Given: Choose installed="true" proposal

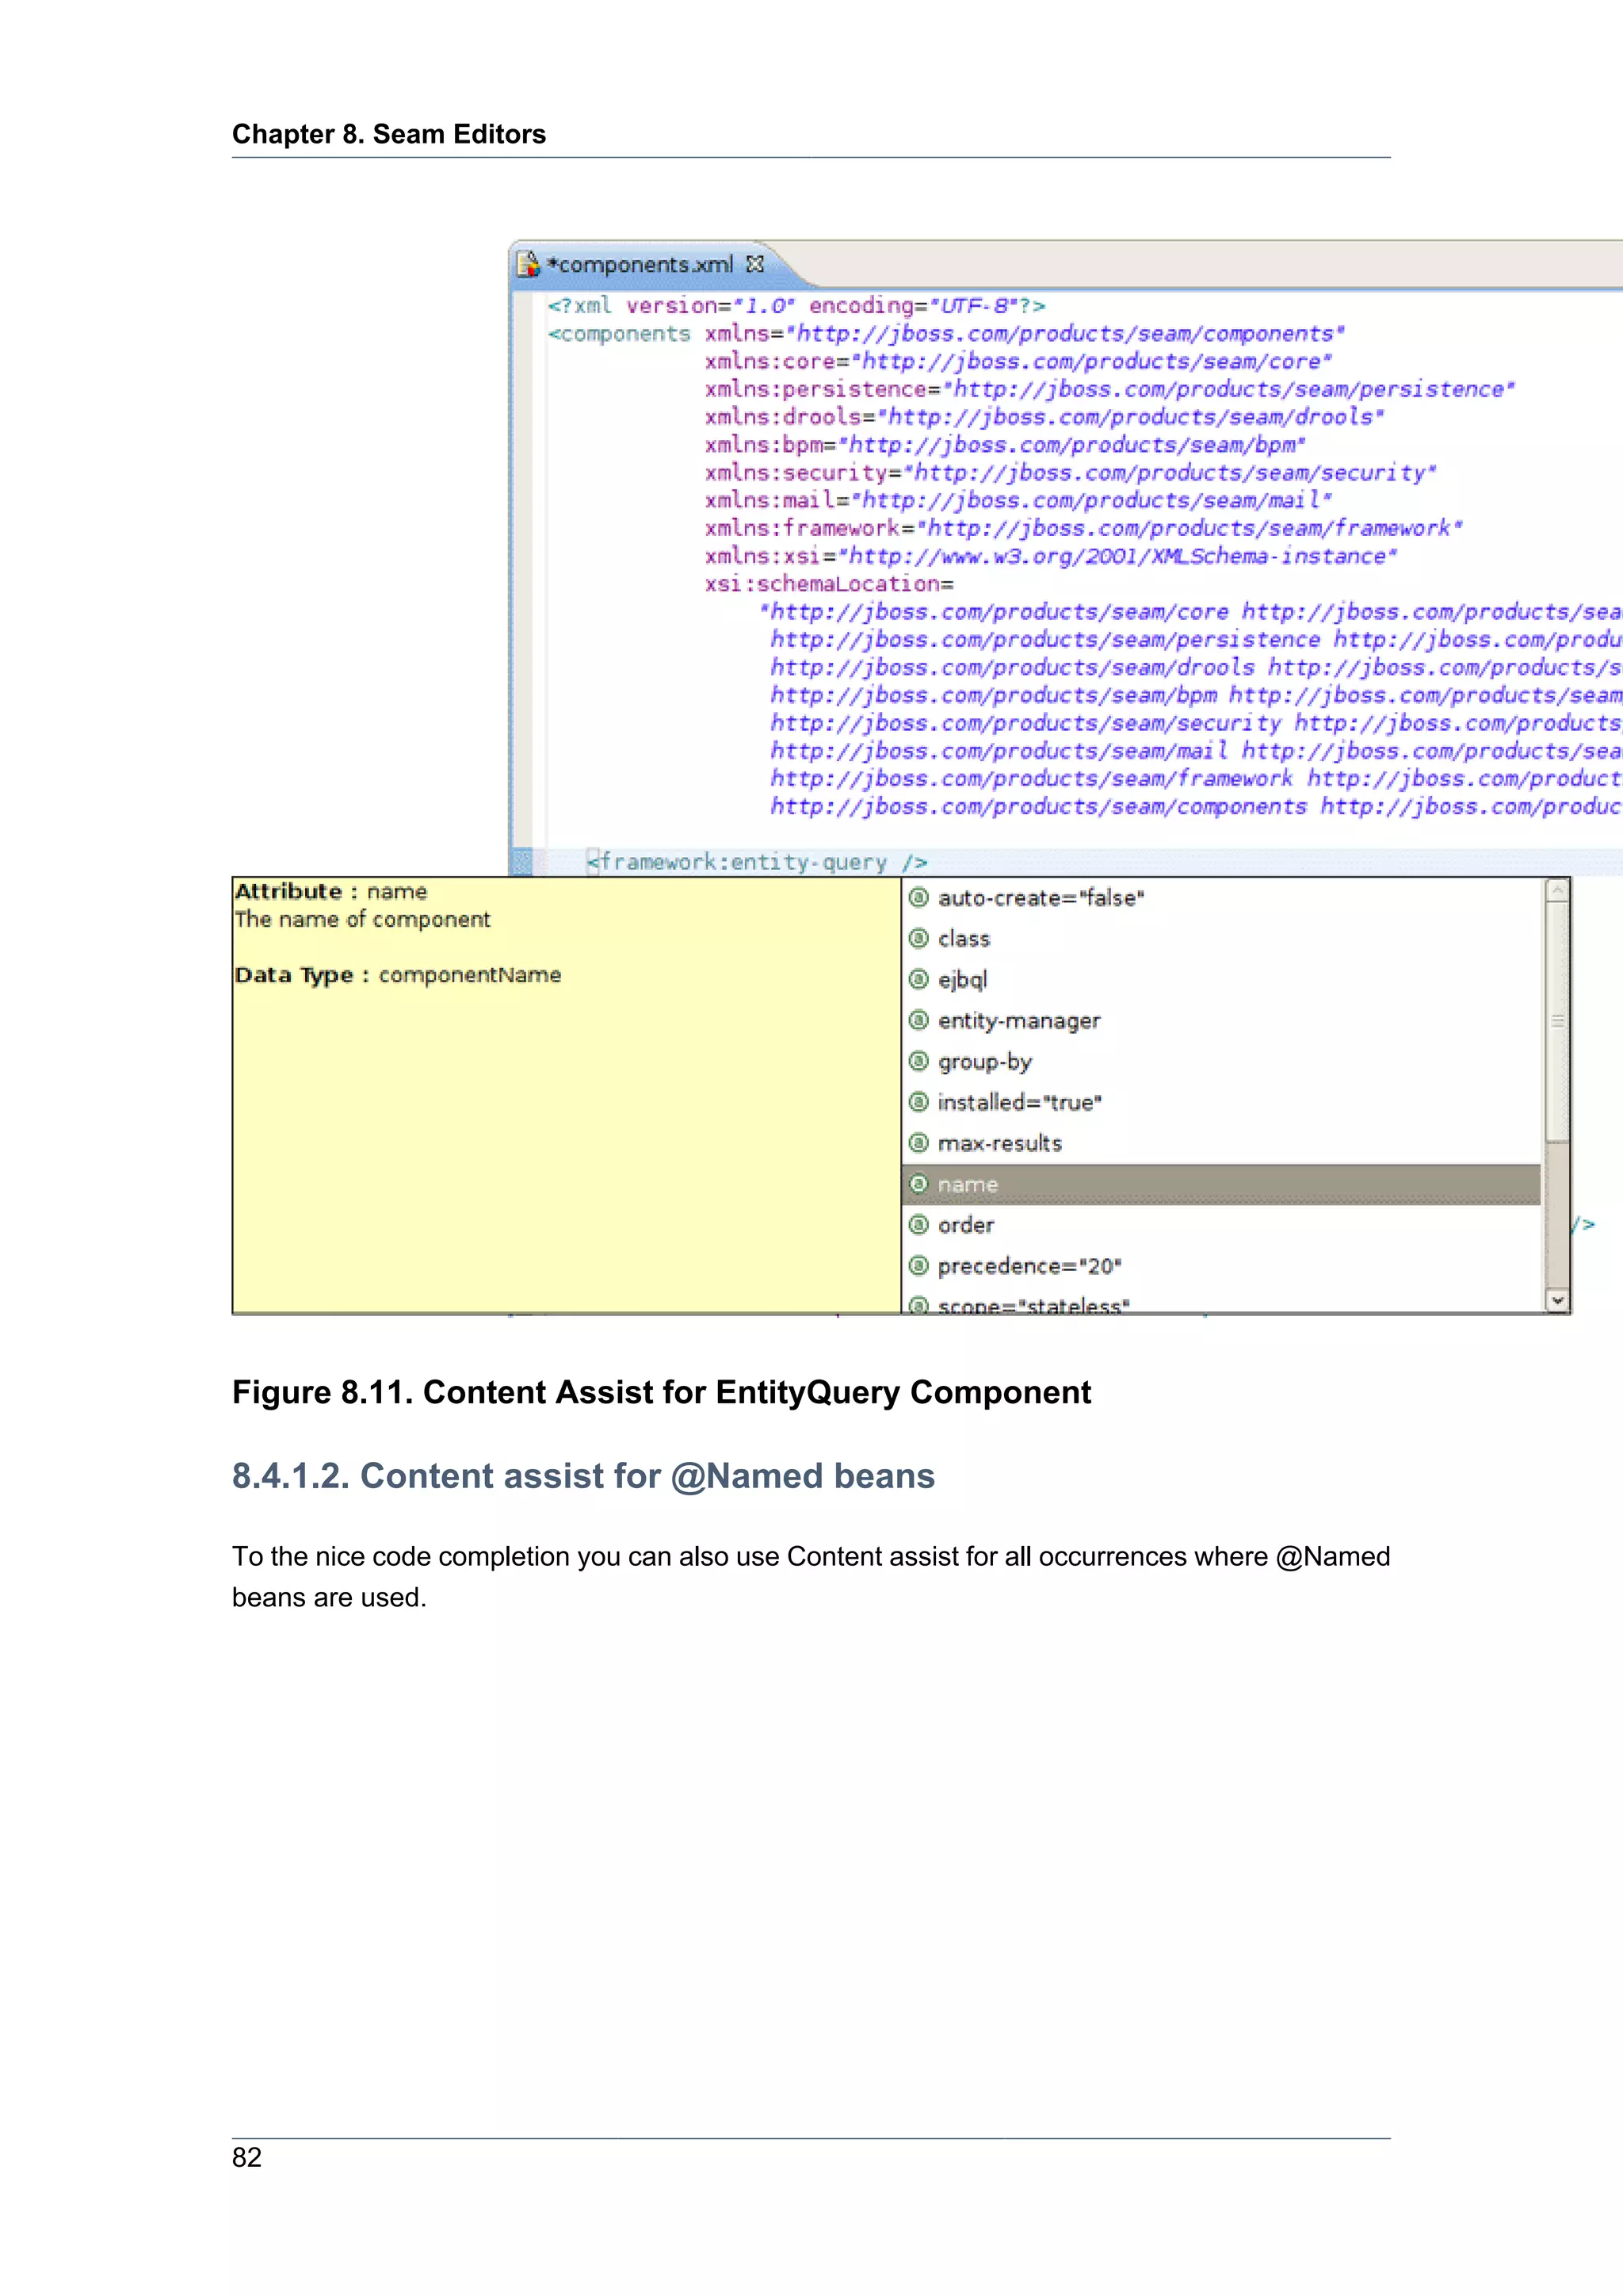Looking at the screenshot, I should pyautogui.click(x=1221, y=1103).
